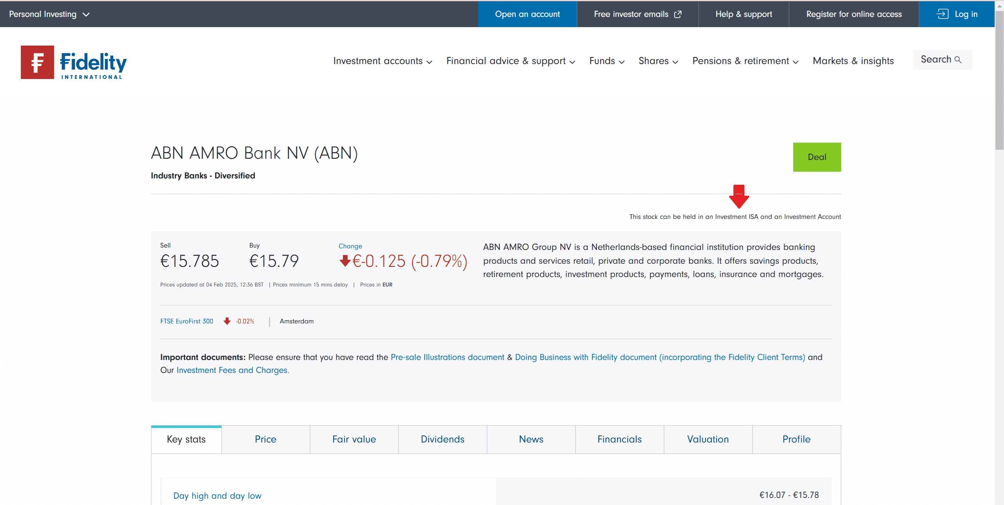Expand the Shares navigation menu
The image size is (1004, 505).
pyautogui.click(x=658, y=61)
